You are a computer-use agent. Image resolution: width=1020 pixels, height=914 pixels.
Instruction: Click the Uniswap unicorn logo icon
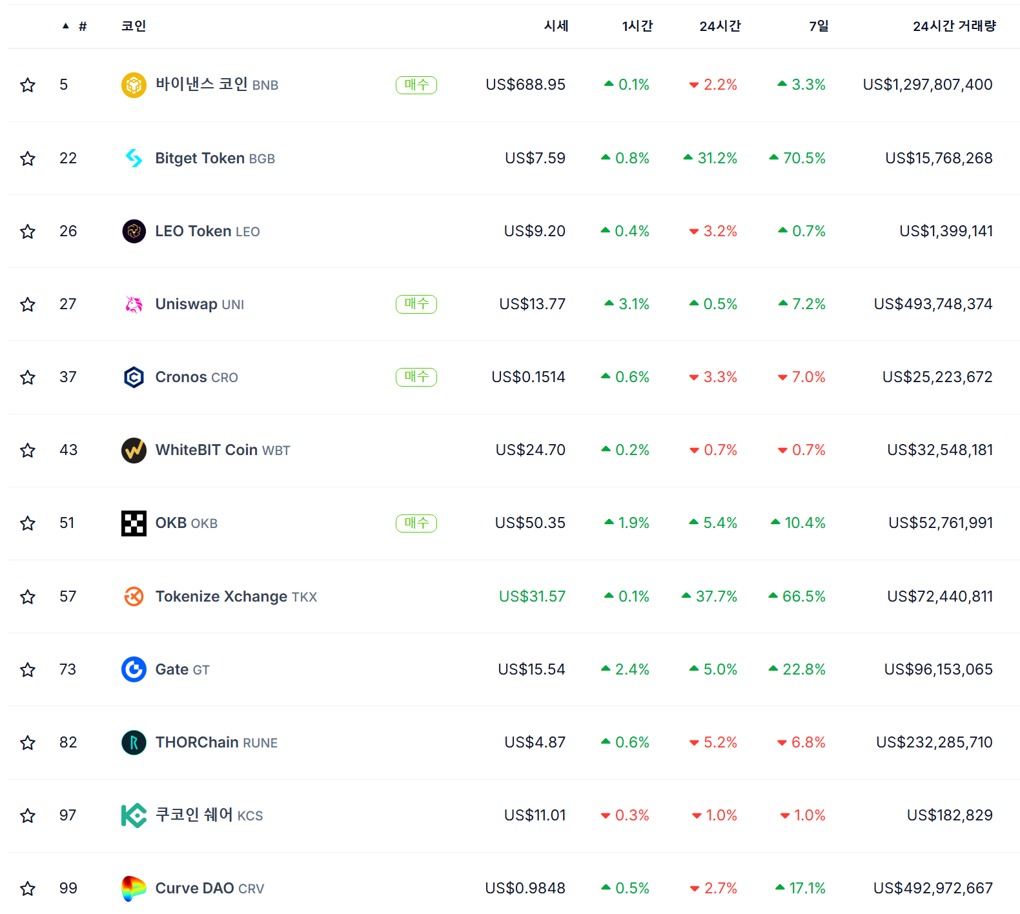pos(134,304)
